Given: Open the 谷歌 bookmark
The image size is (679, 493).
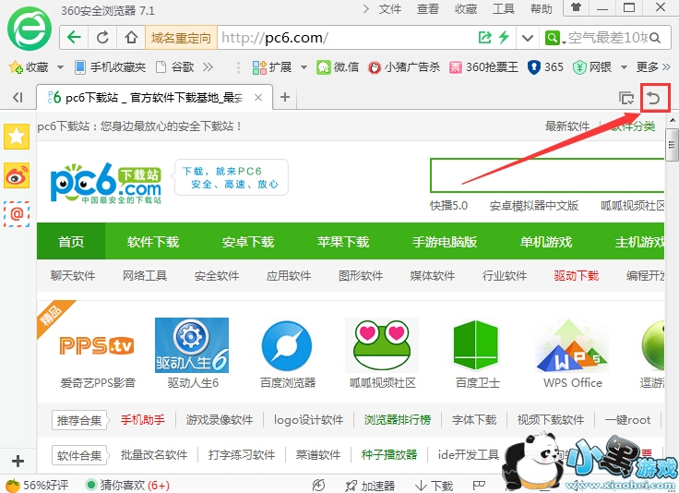Looking at the screenshot, I should (x=174, y=67).
